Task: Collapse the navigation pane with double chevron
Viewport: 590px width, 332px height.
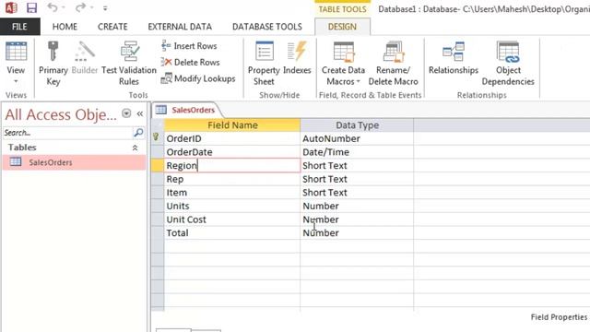Action: (140, 113)
